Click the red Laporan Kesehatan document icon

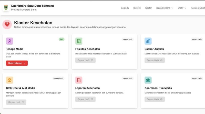(x=79, y=80)
